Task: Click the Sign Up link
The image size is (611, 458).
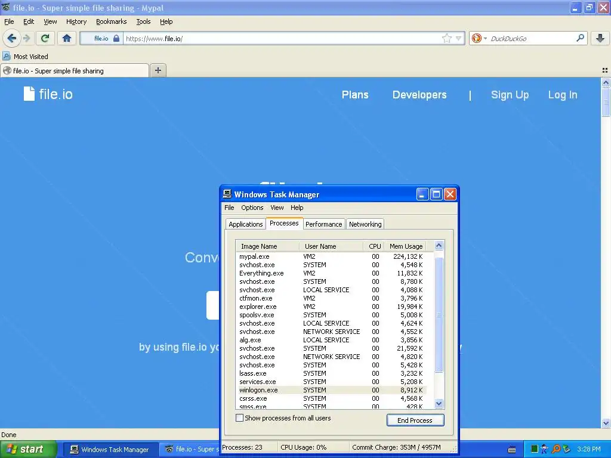Action: pyautogui.click(x=510, y=95)
